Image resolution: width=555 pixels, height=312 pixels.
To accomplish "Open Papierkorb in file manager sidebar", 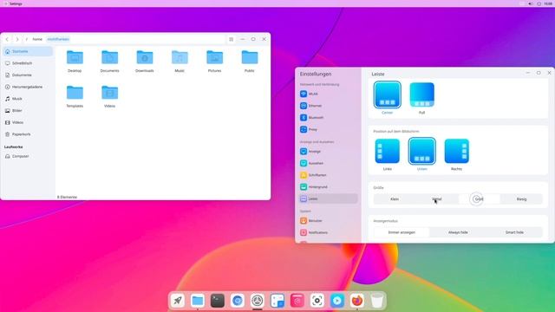I will pyautogui.click(x=28, y=134).
